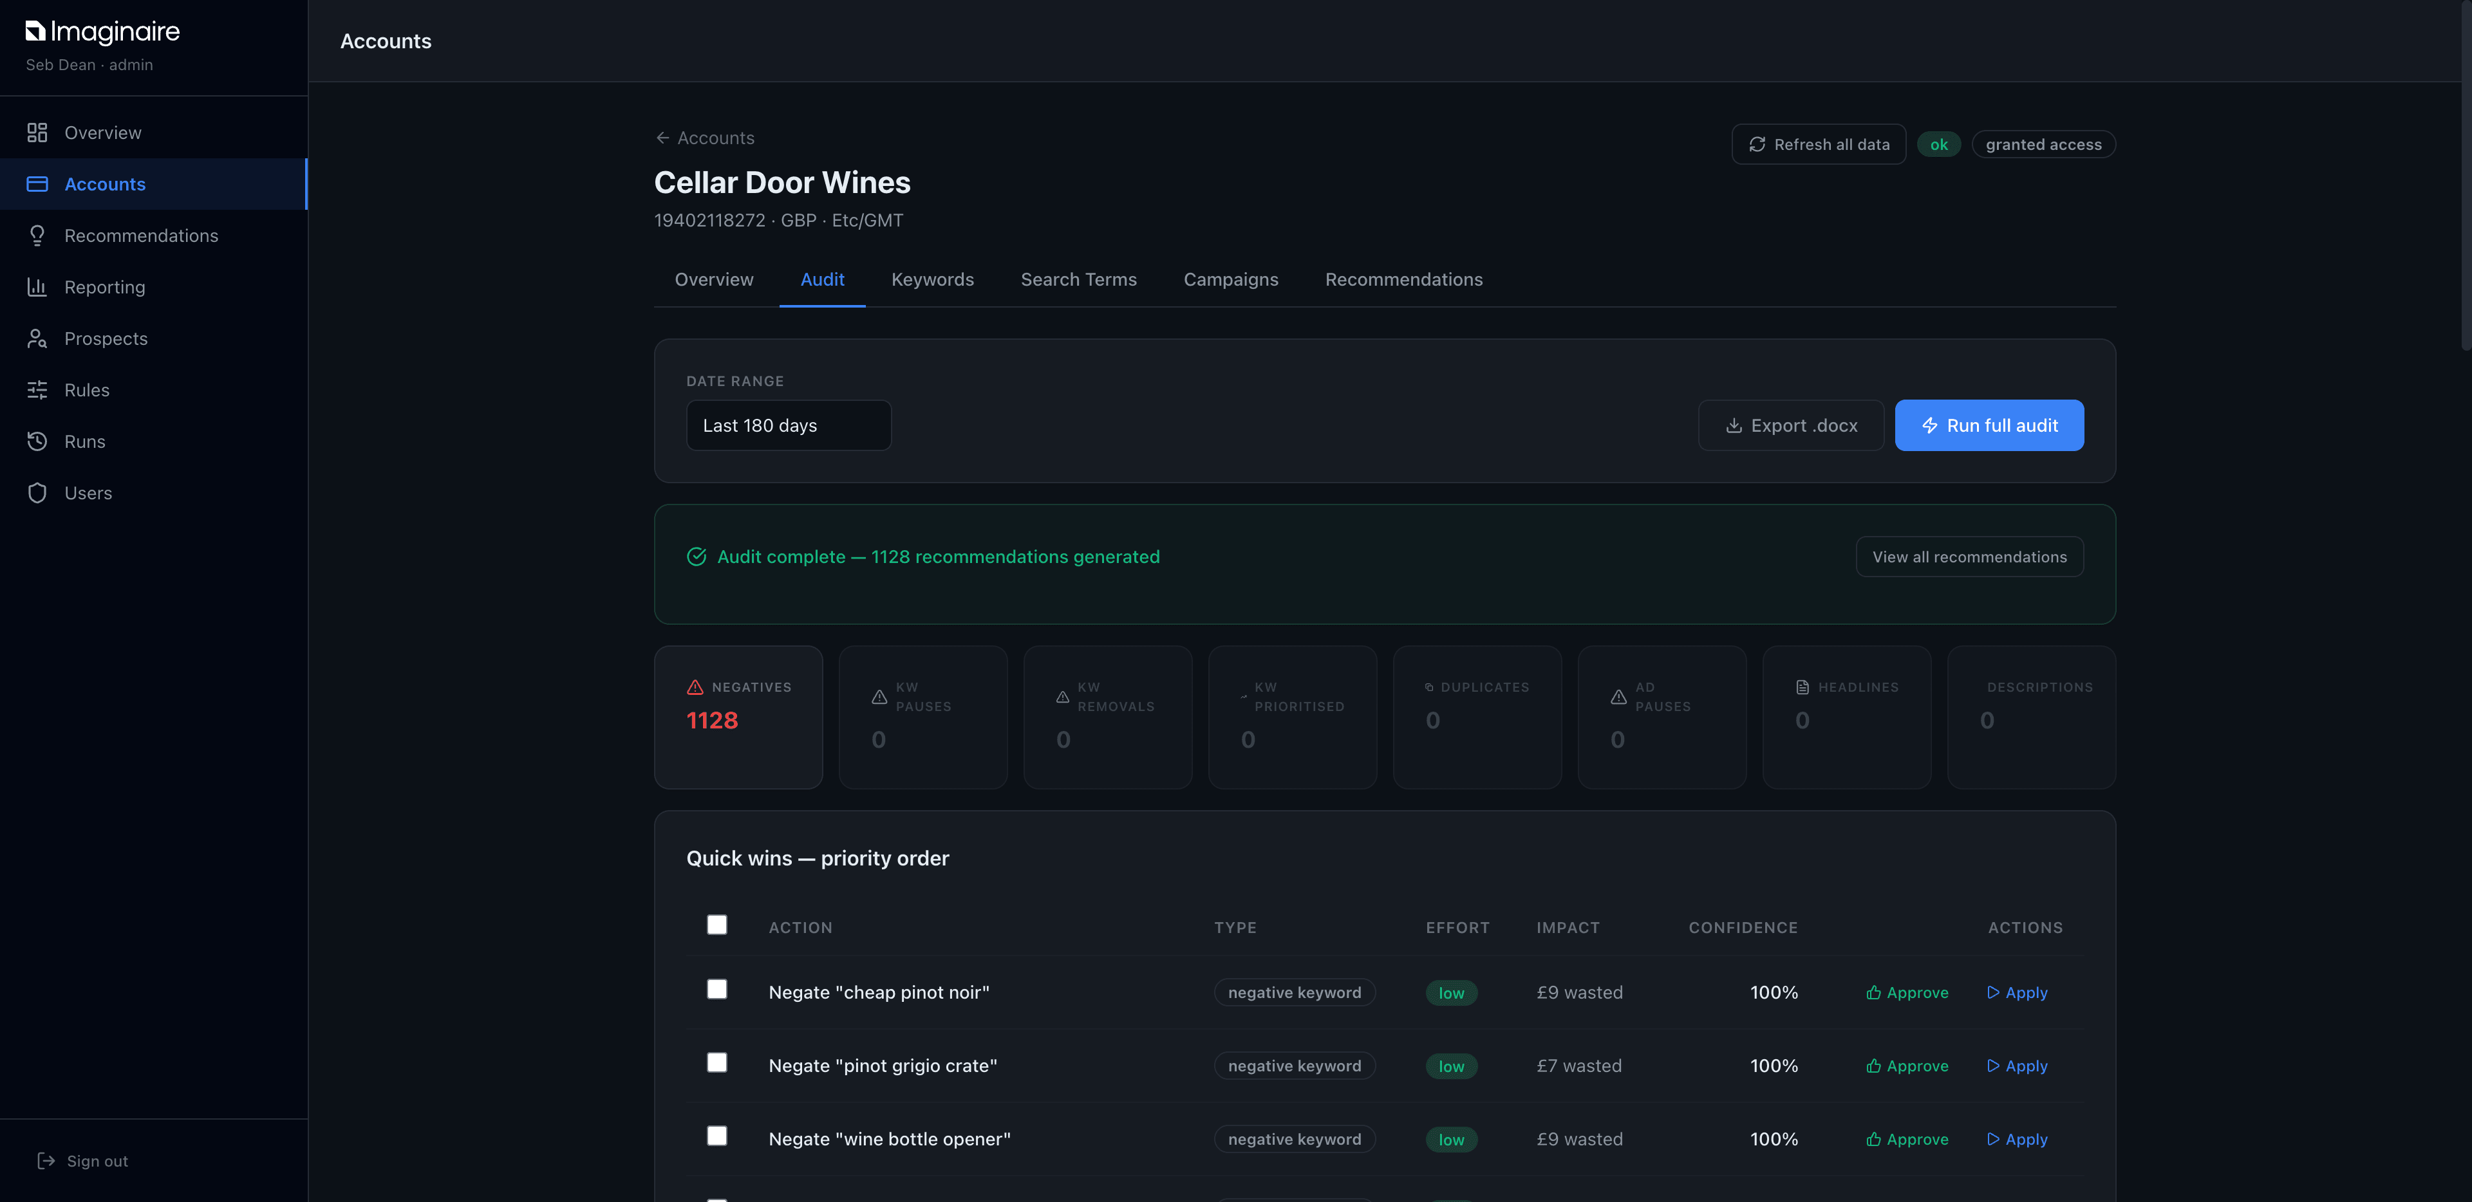
Task: Click the "granted access" badge
Action: point(2043,145)
